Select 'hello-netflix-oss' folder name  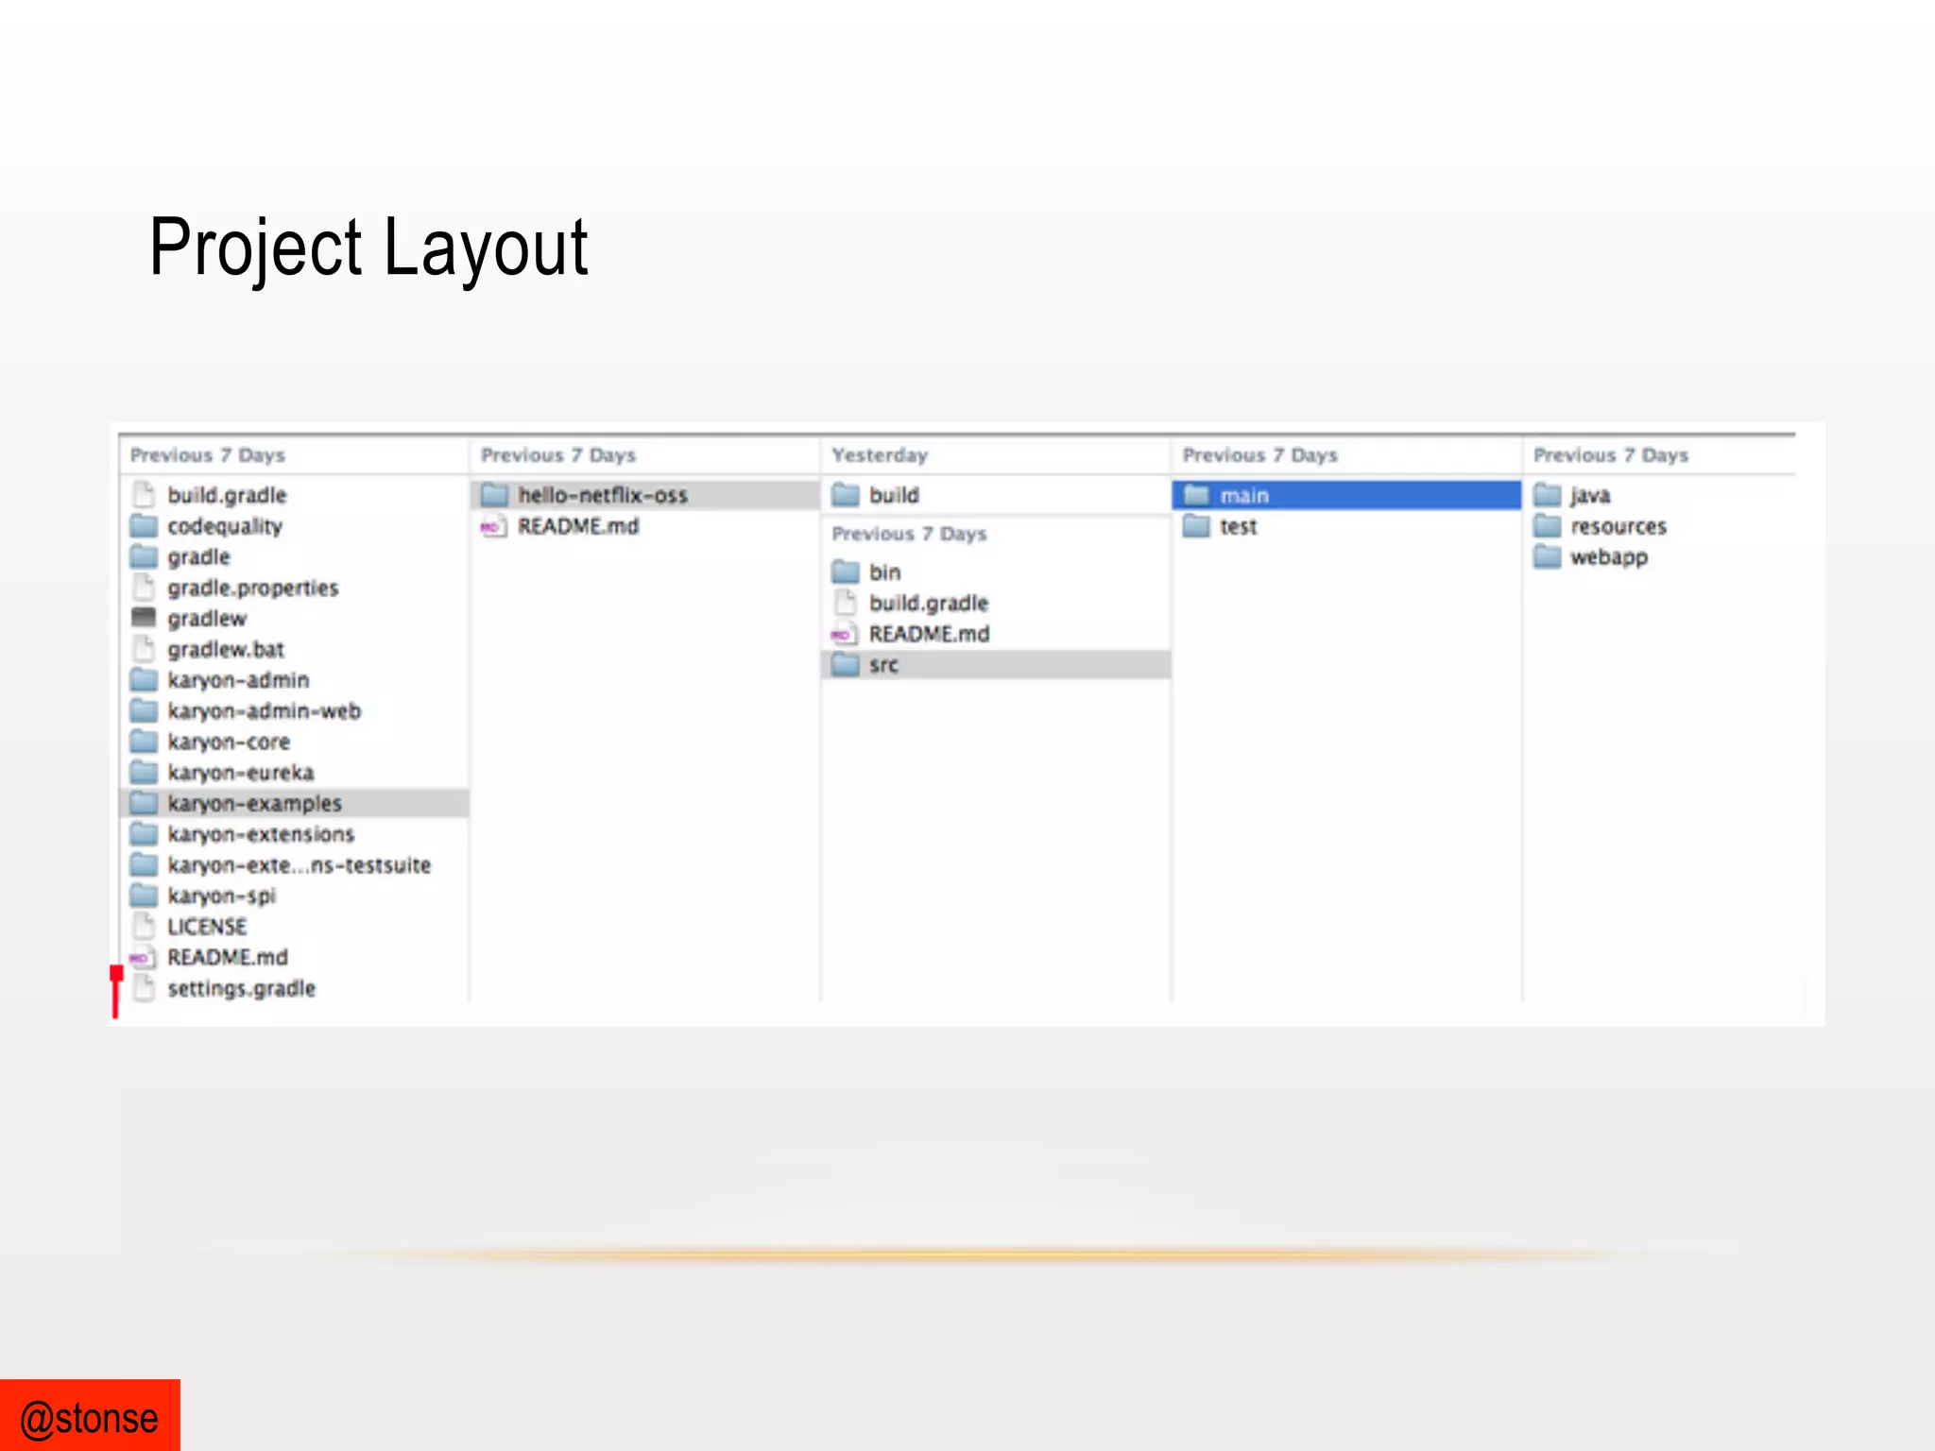pos(603,495)
